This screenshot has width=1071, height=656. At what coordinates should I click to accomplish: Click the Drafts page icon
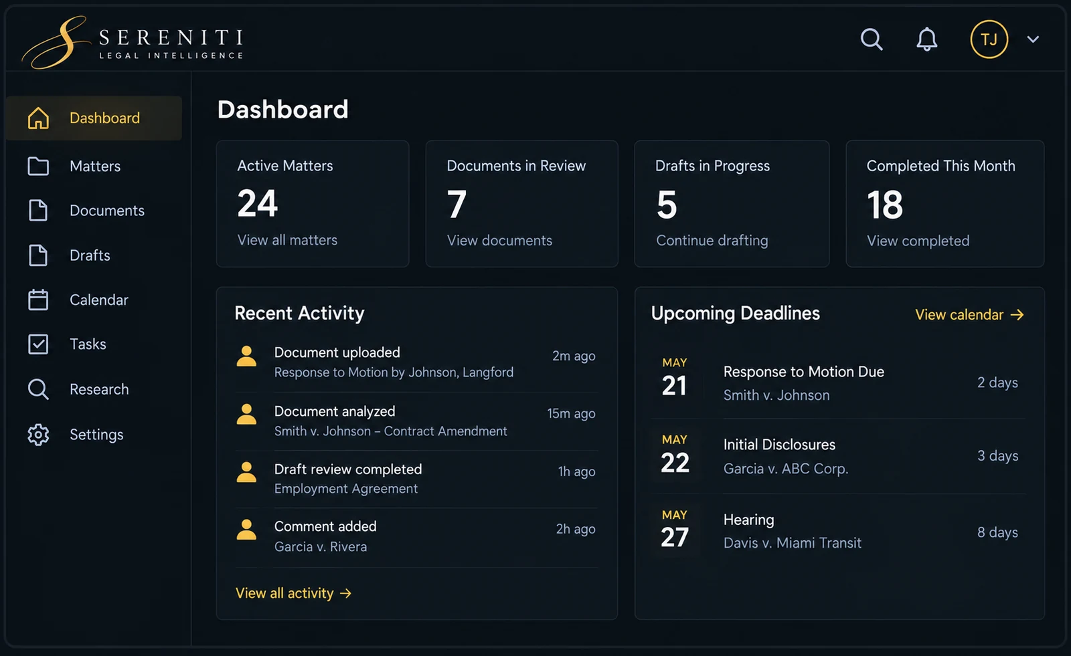coord(38,255)
